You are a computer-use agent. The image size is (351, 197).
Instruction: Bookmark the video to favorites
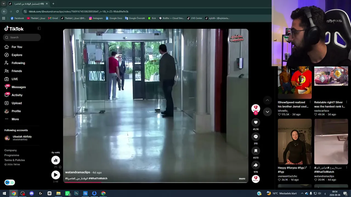click(256, 151)
